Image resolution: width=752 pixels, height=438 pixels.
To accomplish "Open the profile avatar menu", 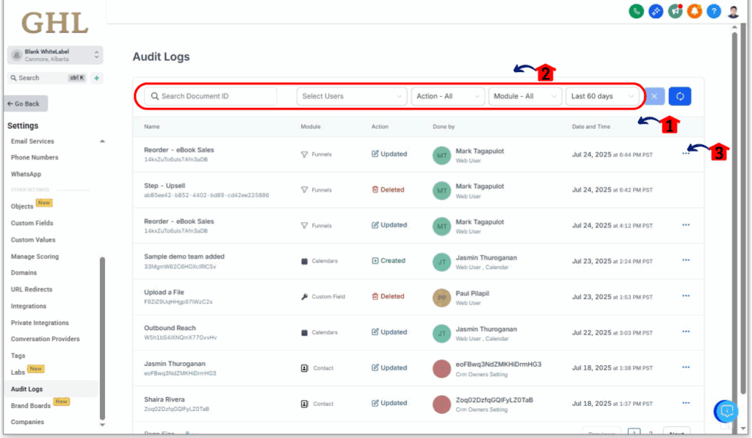I will tap(732, 11).
